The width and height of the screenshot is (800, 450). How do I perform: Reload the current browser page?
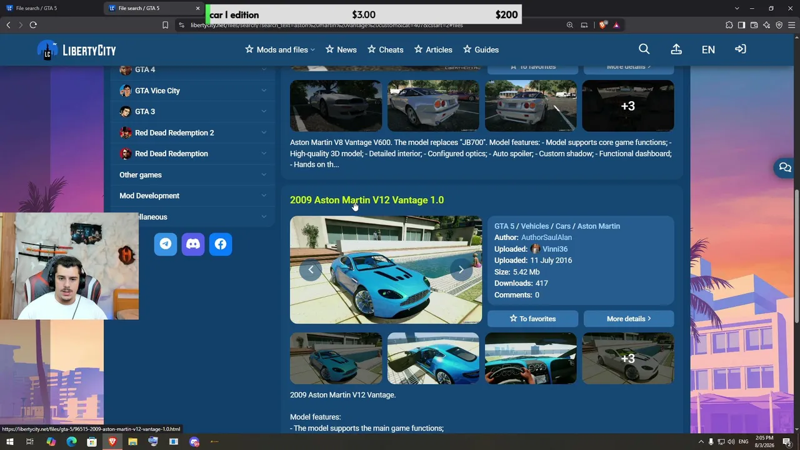pyautogui.click(x=33, y=25)
